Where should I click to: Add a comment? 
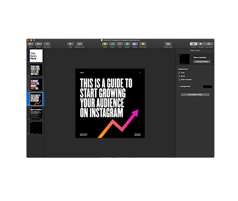click(143, 44)
